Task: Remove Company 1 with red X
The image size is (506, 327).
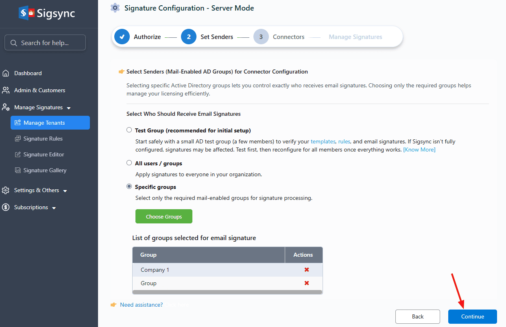Action: pos(307,270)
